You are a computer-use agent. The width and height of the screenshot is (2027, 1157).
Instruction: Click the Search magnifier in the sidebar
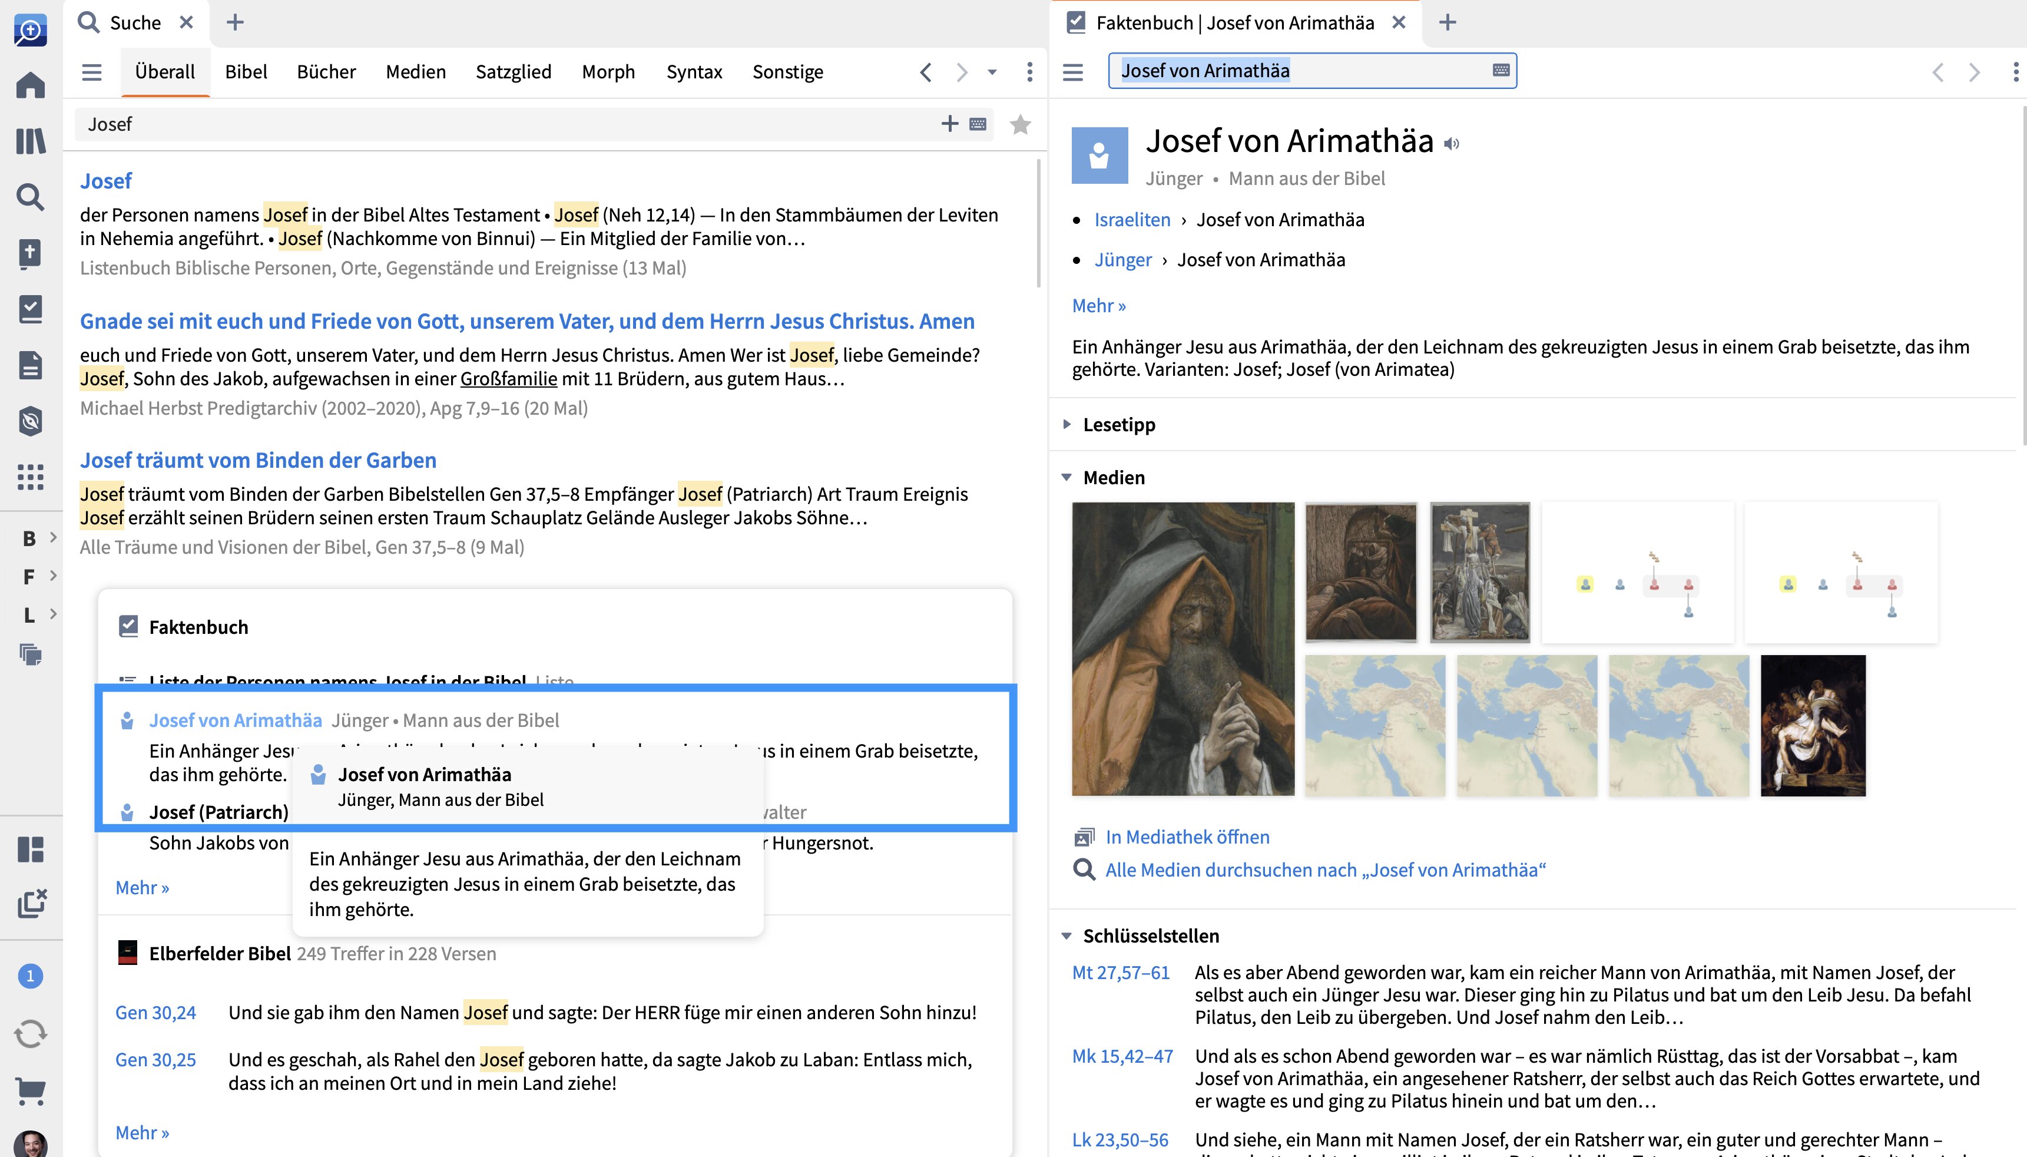pyautogui.click(x=30, y=197)
